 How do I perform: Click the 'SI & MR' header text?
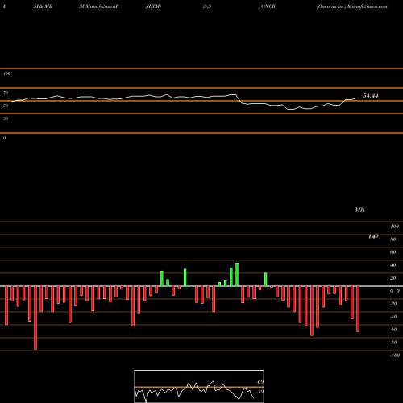point(43,6)
